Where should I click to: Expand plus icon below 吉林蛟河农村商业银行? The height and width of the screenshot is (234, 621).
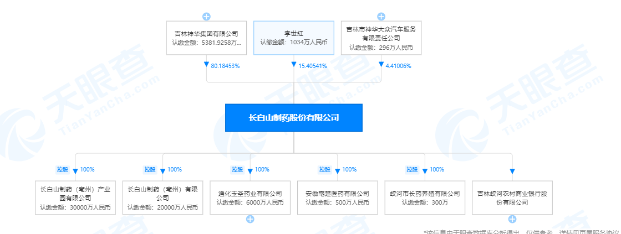(x=512, y=219)
